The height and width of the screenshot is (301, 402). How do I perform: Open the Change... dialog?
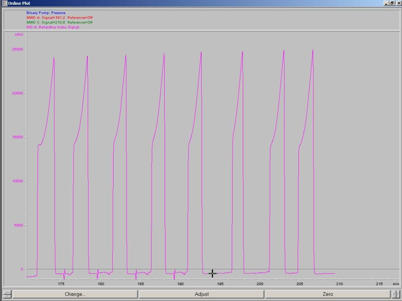pyautogui.click(x=75, y=294)
